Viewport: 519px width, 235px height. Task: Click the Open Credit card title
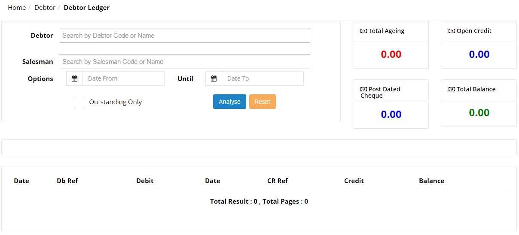(x=474, y=31)
